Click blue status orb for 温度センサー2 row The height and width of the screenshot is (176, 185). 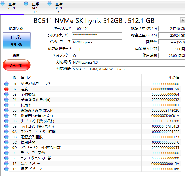click(6, 169)
